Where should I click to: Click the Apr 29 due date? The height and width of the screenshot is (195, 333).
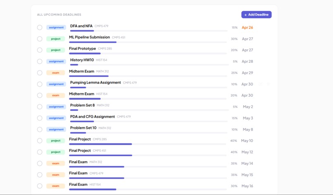[247, 73]
